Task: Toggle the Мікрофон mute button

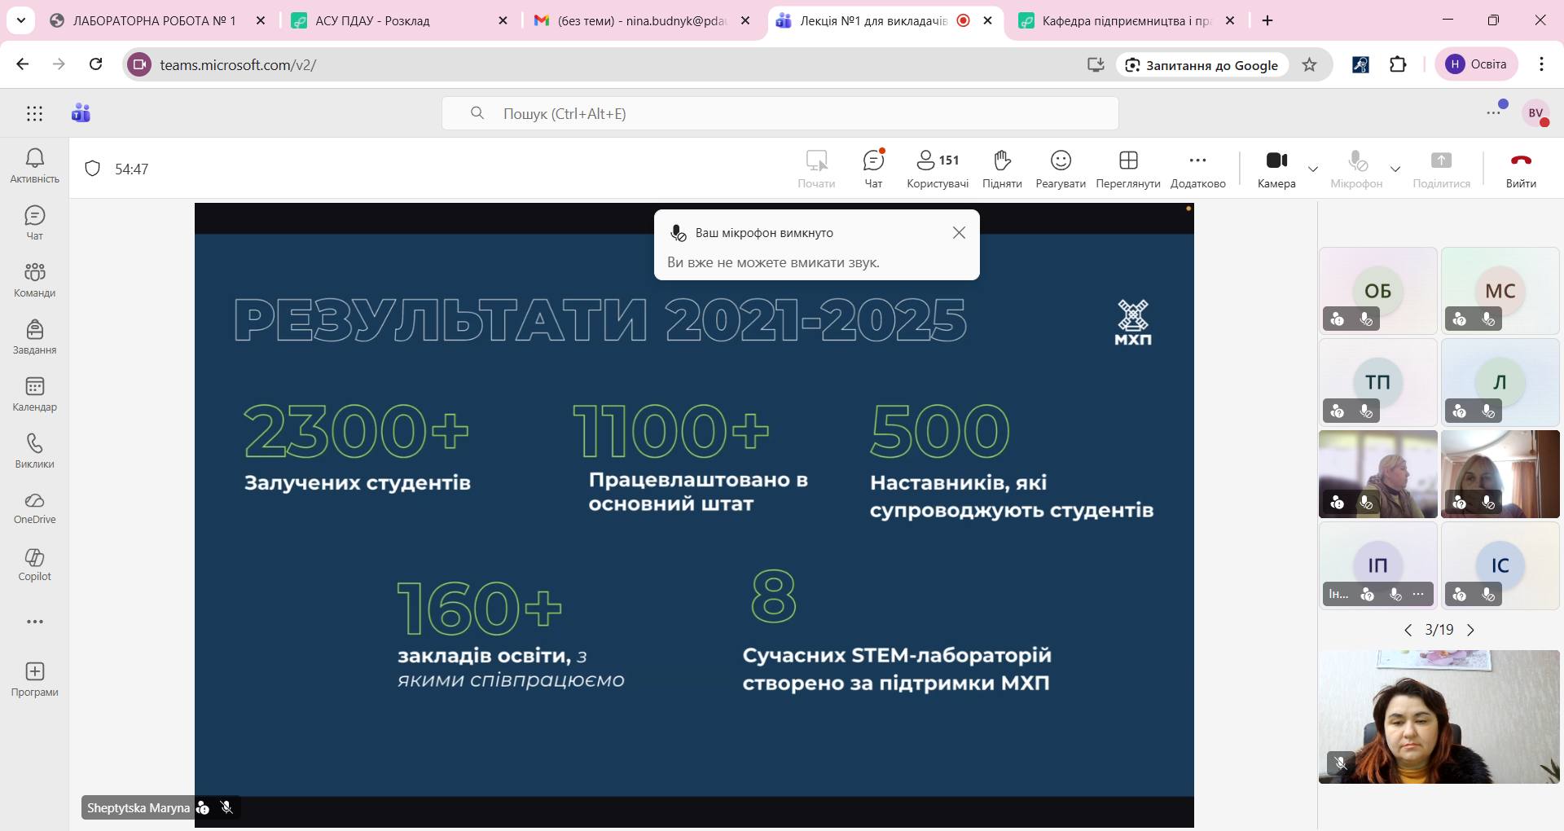Action: (x=1356, y=169)
